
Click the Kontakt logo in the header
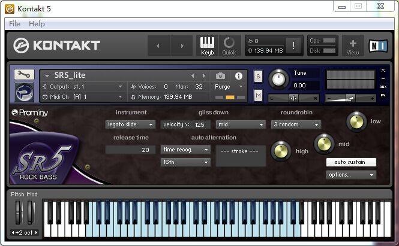tap(56, 45)
